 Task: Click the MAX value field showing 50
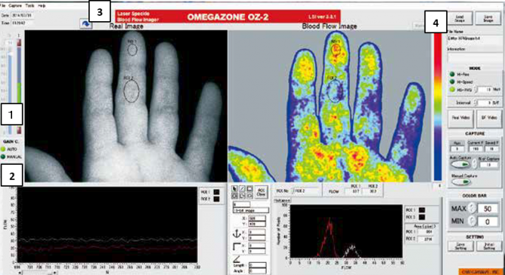[x=488, y=209]
